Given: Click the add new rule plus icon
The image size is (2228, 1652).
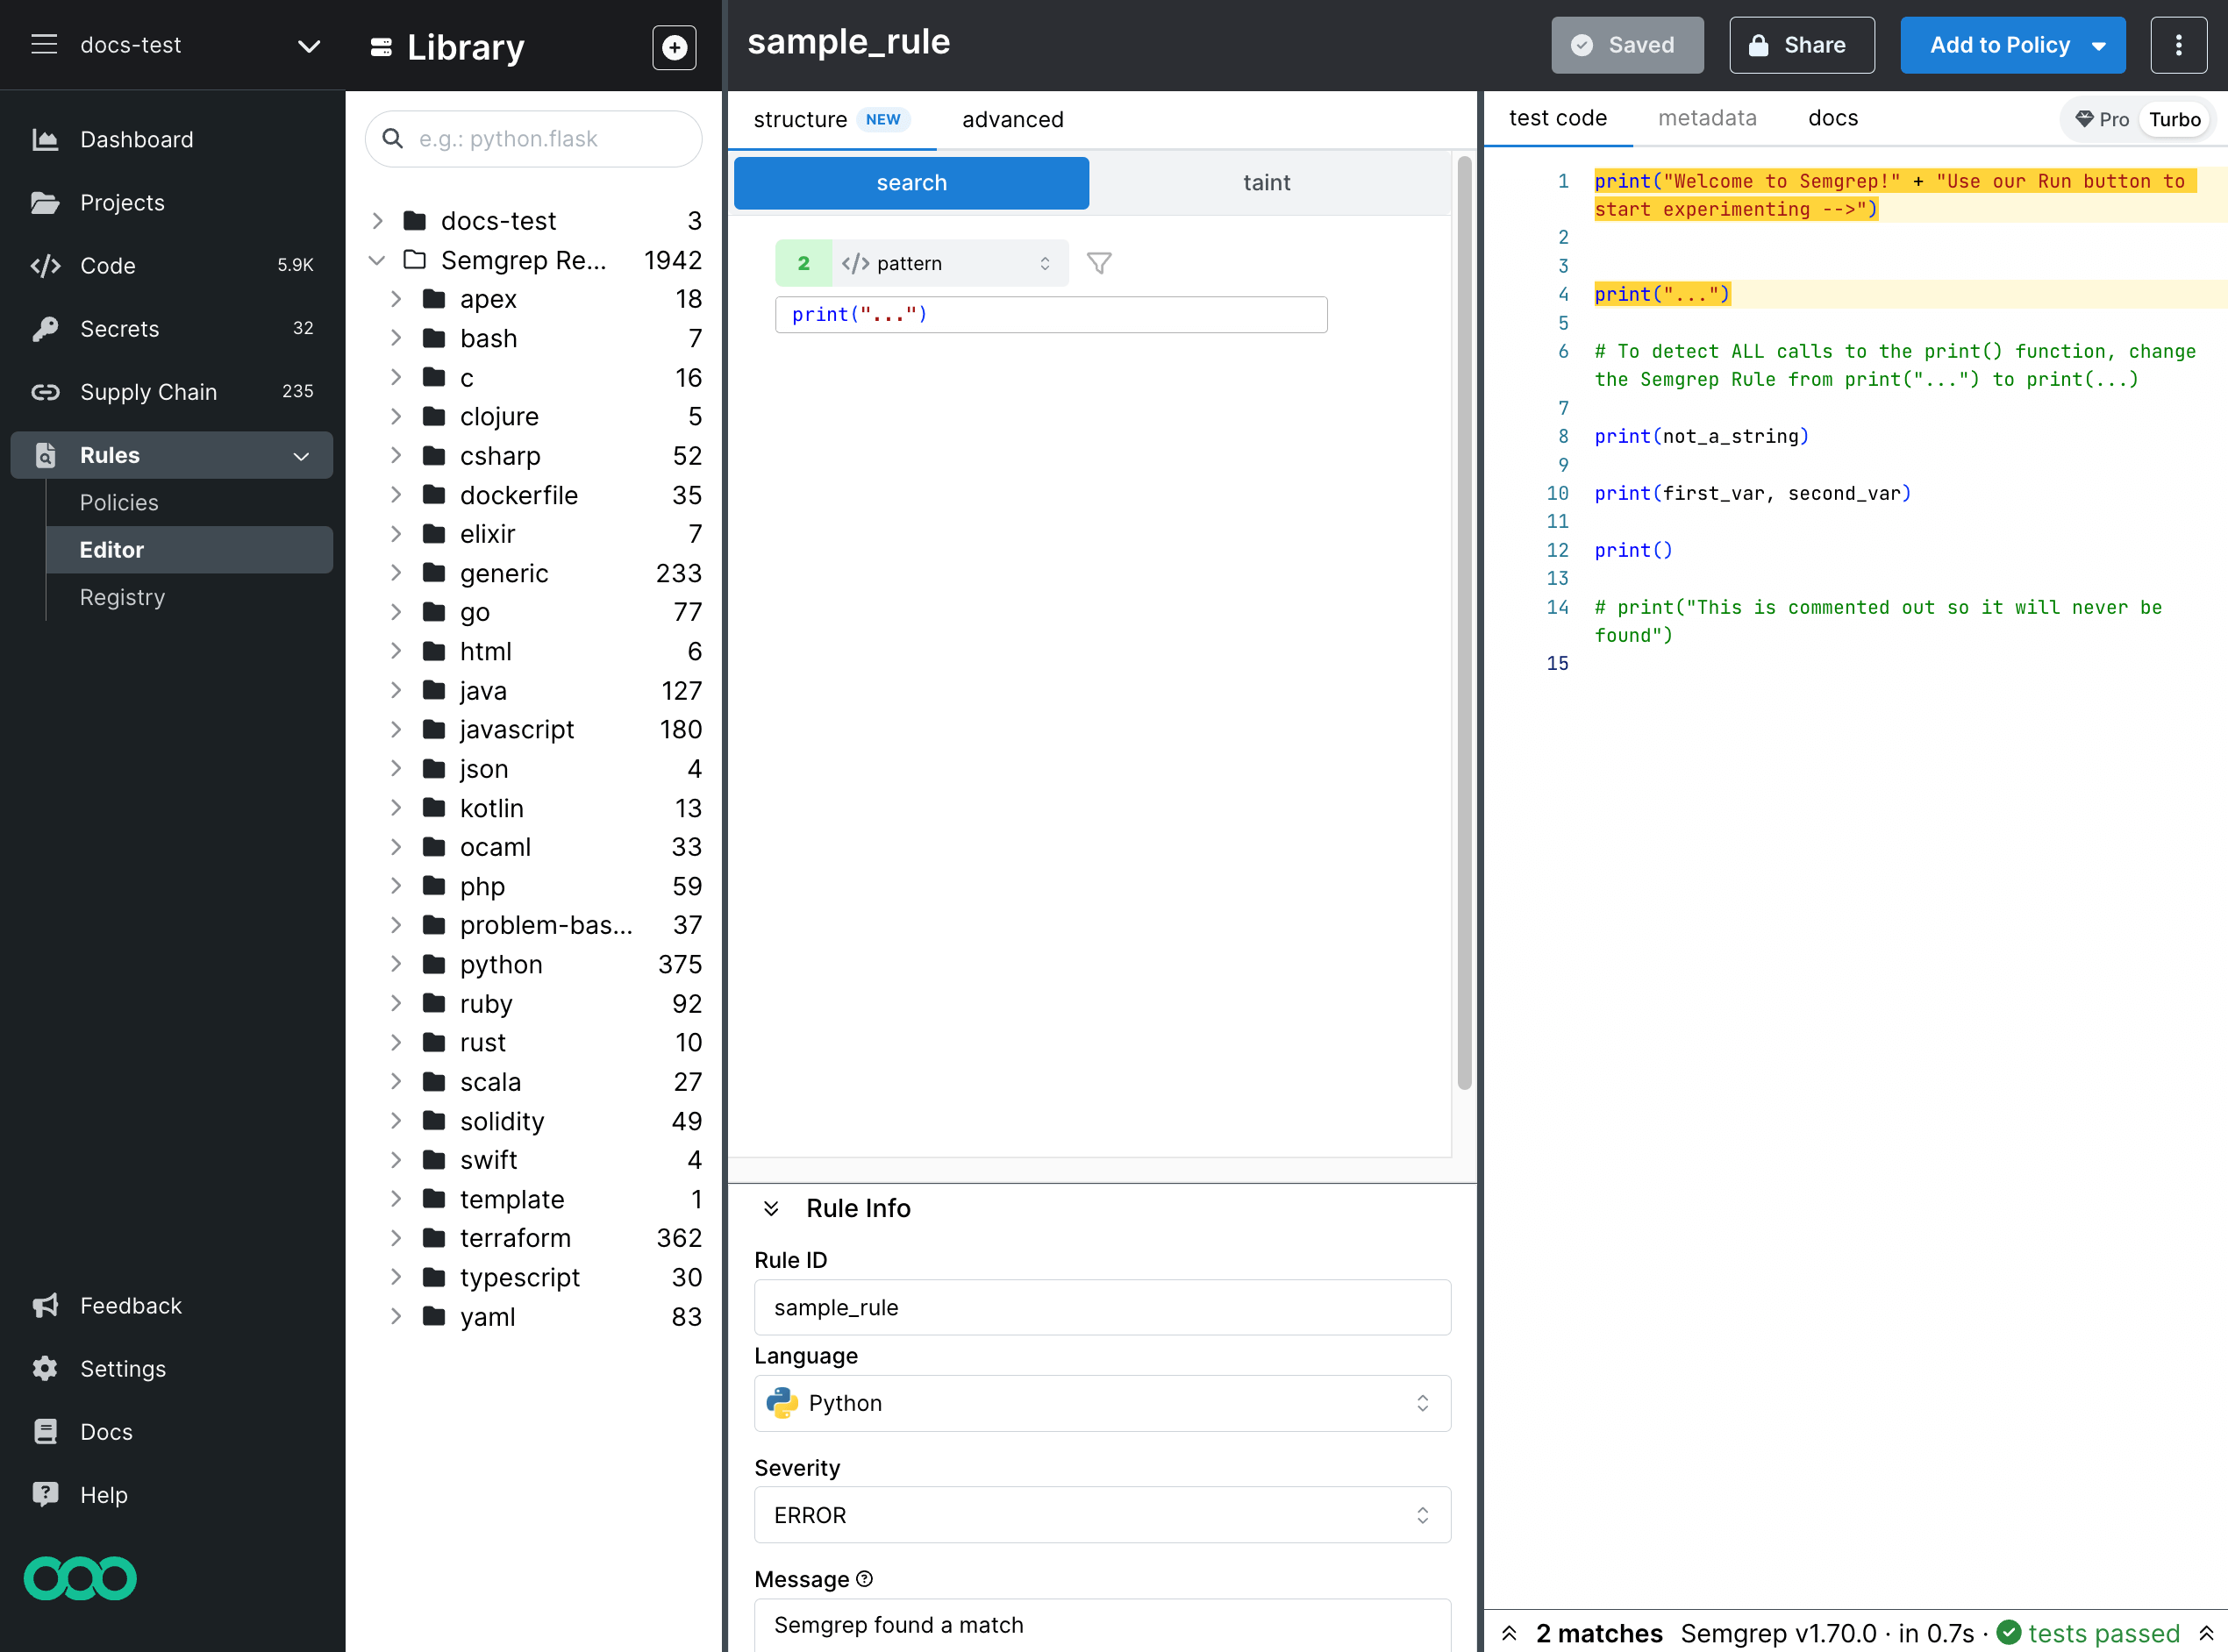Looking at the screenshot, I should click(674, 47).
